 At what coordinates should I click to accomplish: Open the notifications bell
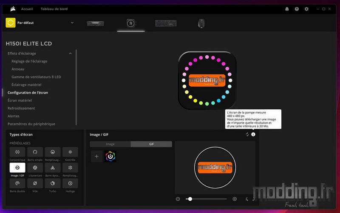[287, 9]
